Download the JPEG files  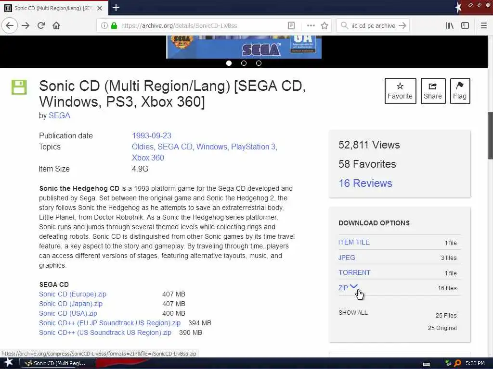click(x=347, y=258)
